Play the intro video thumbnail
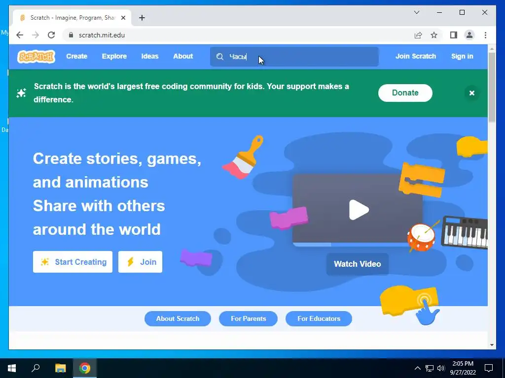 (x=359, y=210)
